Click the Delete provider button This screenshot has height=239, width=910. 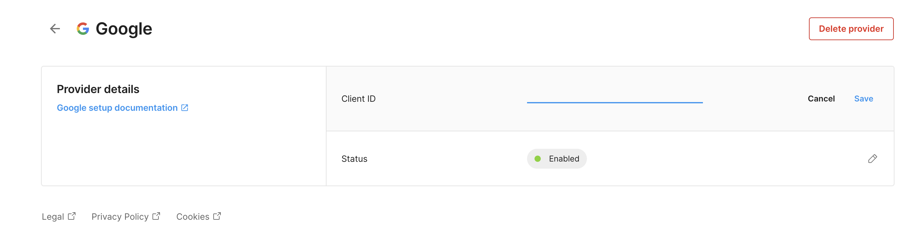pyautogui.click(x=851, y=29)
